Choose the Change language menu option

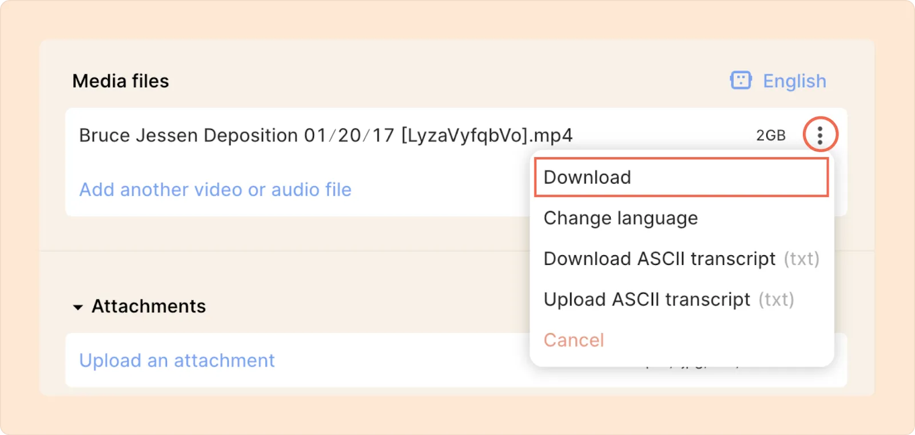[x=620, y=218]
